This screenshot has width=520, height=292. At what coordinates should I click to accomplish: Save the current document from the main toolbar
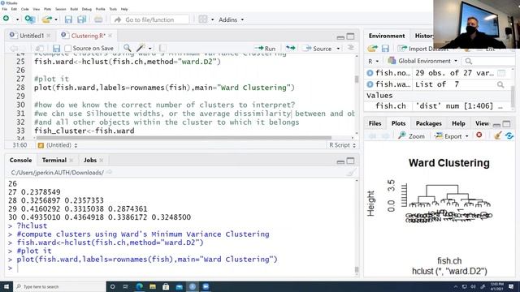(x=68, y=19)
